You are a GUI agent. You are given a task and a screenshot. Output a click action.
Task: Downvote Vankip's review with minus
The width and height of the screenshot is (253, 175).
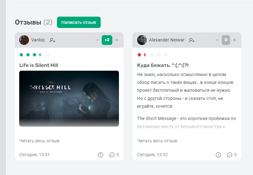click(x=97, y=40)
